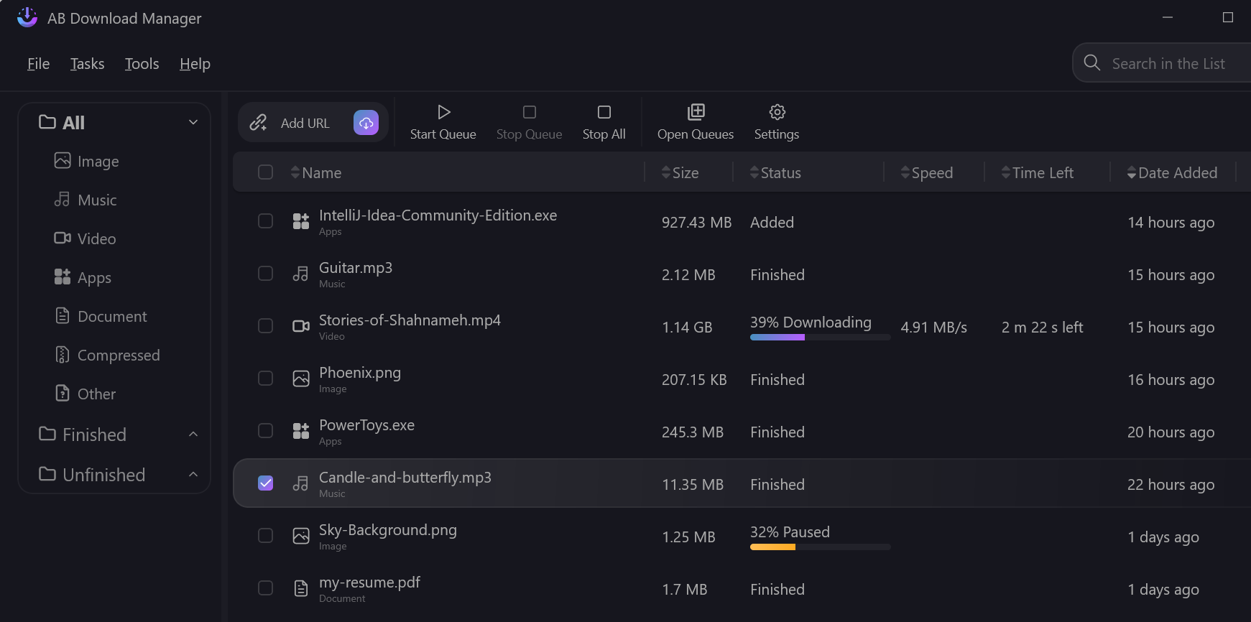Click the search magnifier icon
This screenshot has width=1251, height=622.
point(1091,63)
